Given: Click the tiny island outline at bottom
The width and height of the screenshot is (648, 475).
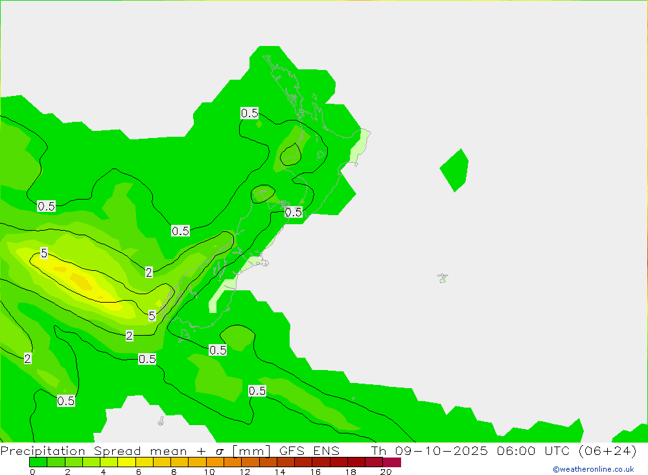Looking at the screenshot, I should pyautogui.click(x=161, y=421).
